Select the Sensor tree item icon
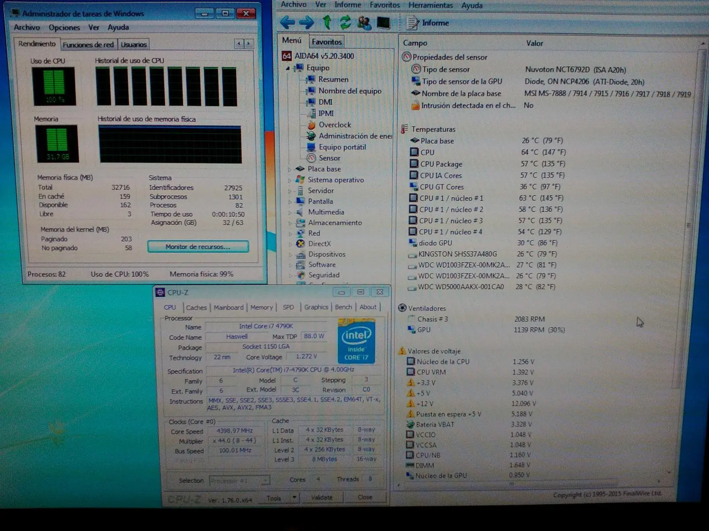Screen dimensions: 709x531 click(312, 158)
